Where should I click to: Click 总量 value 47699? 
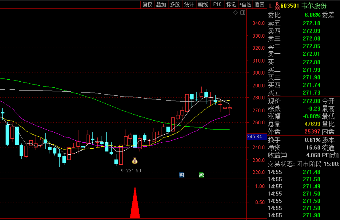click(312, 124)
